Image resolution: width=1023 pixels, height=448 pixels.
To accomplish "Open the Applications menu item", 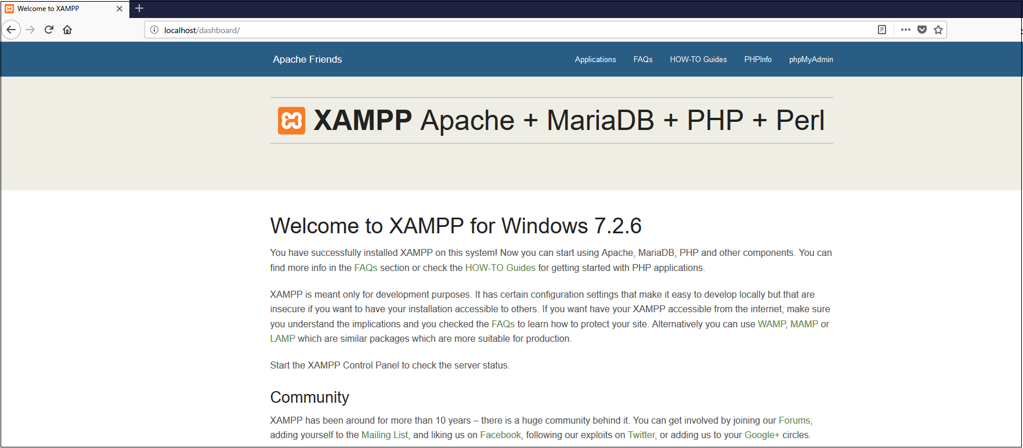I will pyautogui.click(x=595, y=59).
